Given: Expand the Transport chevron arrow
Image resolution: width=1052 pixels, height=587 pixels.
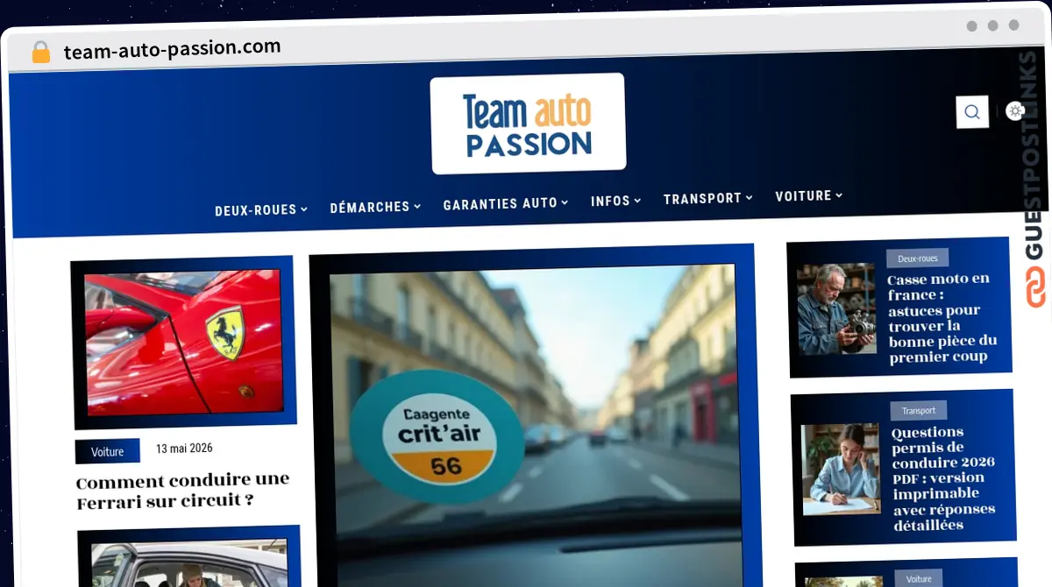Looking at the screenshot, I should [x=750, y=198].
